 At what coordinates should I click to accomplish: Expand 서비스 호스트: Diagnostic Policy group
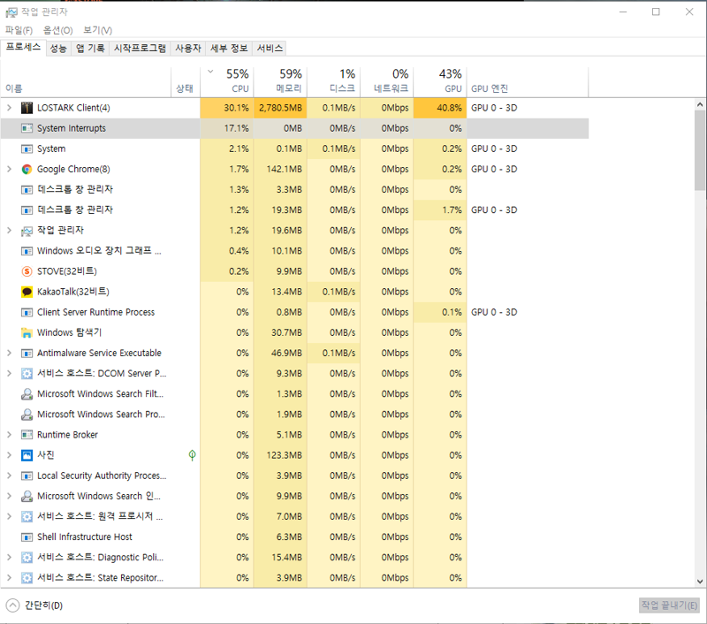coord(9,558)
